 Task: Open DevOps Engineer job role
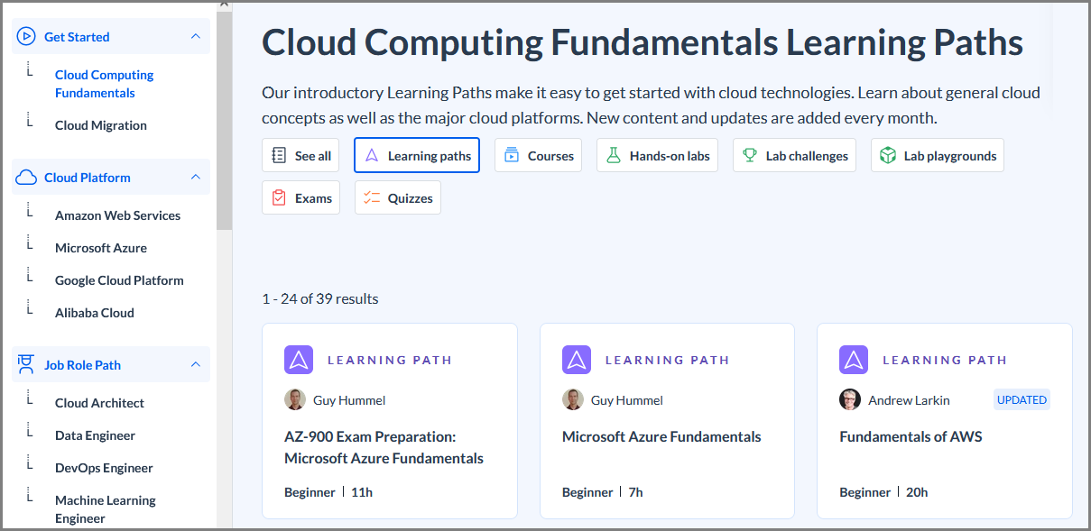[104, 468]
